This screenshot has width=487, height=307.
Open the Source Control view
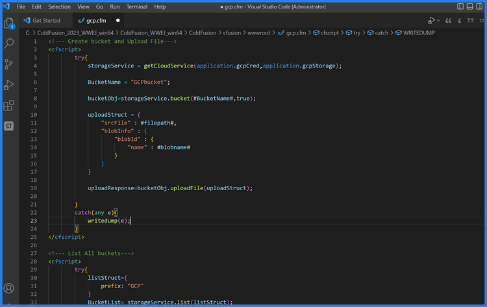[x=9, y=64]
